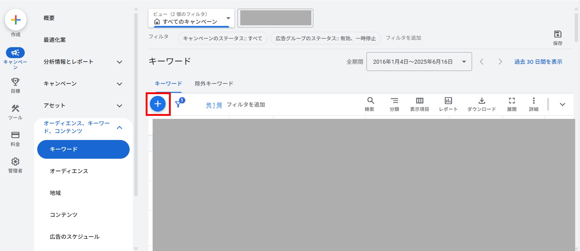Select キーワード in the sidebar
Screen dimensions: 580x251
83,149
